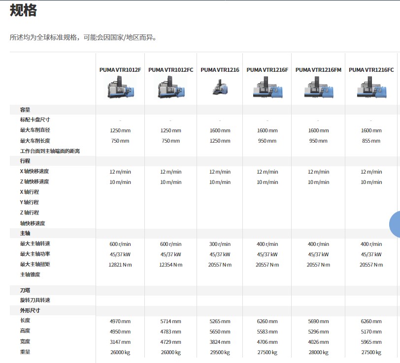Click the 5296 mm height value

(318, 332)
